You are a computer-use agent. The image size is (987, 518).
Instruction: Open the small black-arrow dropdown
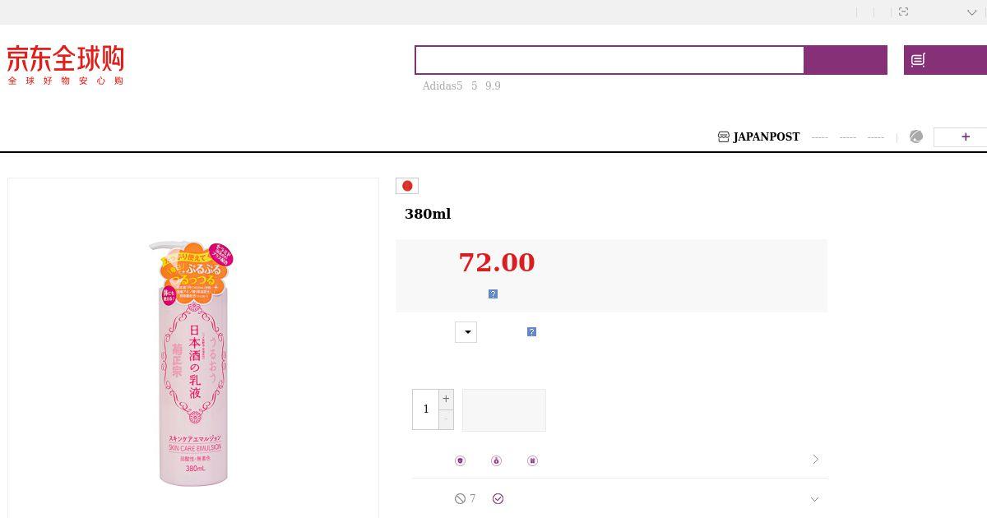click(x=466, y=332)
